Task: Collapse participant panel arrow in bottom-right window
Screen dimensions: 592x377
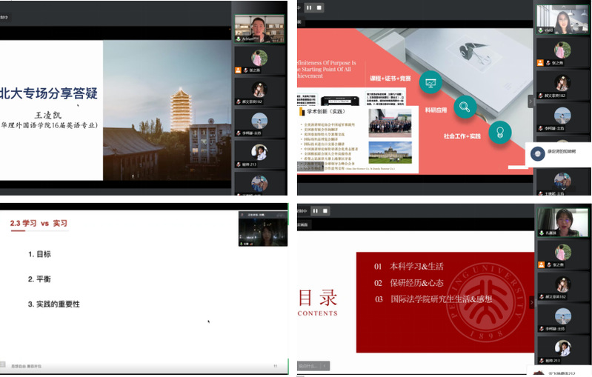Action: coord(531,303)
